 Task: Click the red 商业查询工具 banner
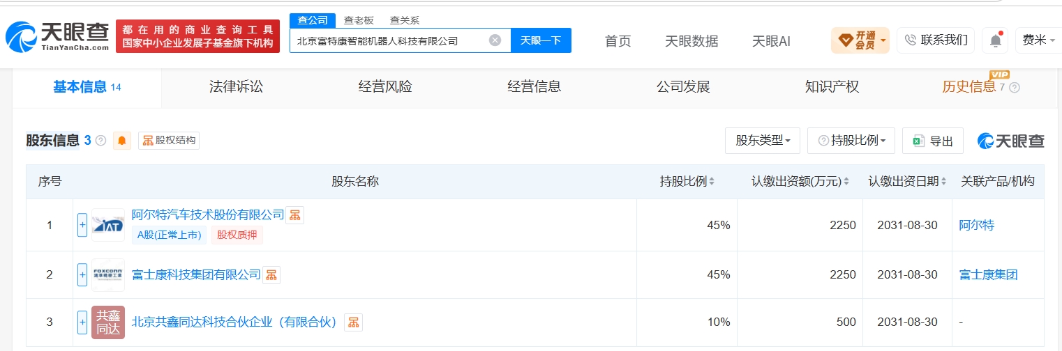pos(197,36)
